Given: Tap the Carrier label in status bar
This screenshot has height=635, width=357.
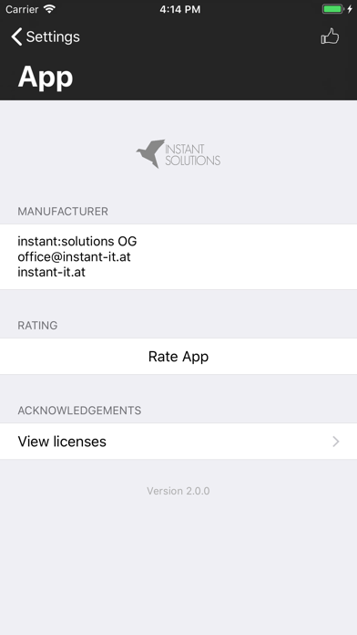Looking at the screenshot, I should [22, 9].
